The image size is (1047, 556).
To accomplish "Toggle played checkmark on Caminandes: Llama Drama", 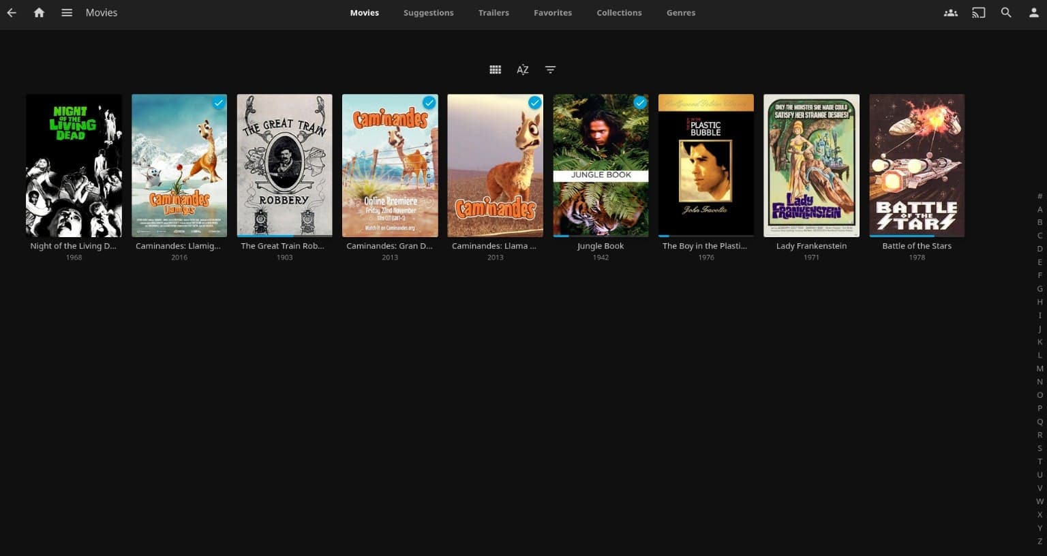I will coord(534,103).
